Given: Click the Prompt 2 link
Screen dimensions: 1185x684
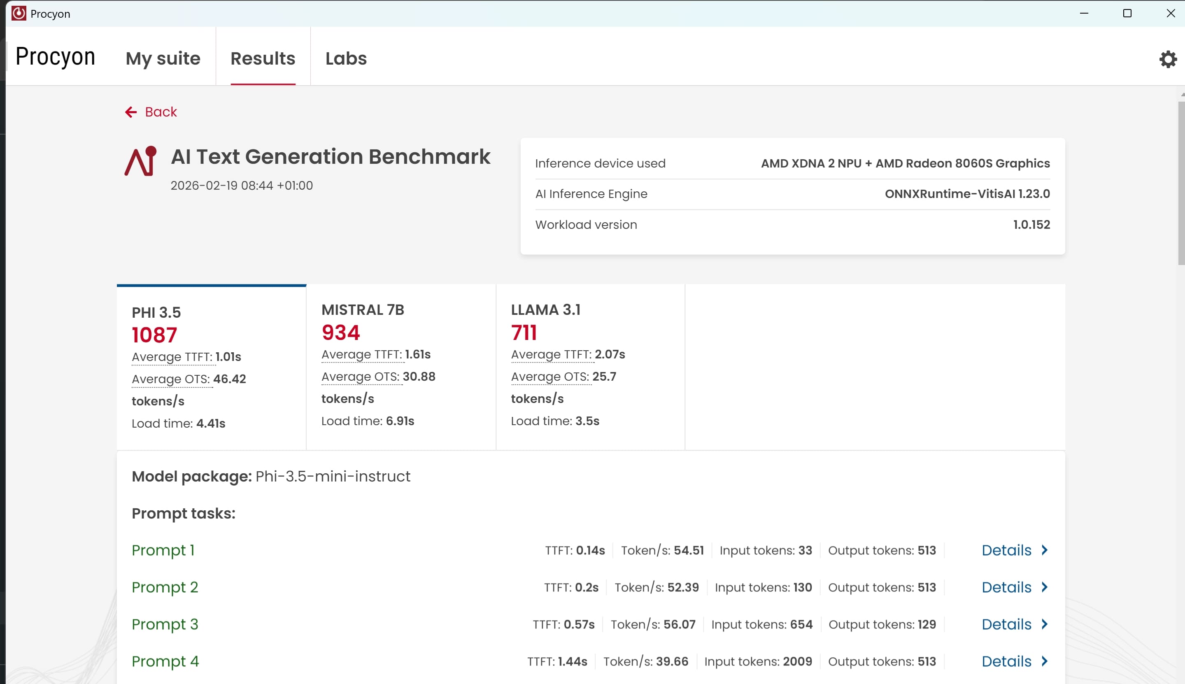Looking at the screenshot, I should [x=165, y=587].
